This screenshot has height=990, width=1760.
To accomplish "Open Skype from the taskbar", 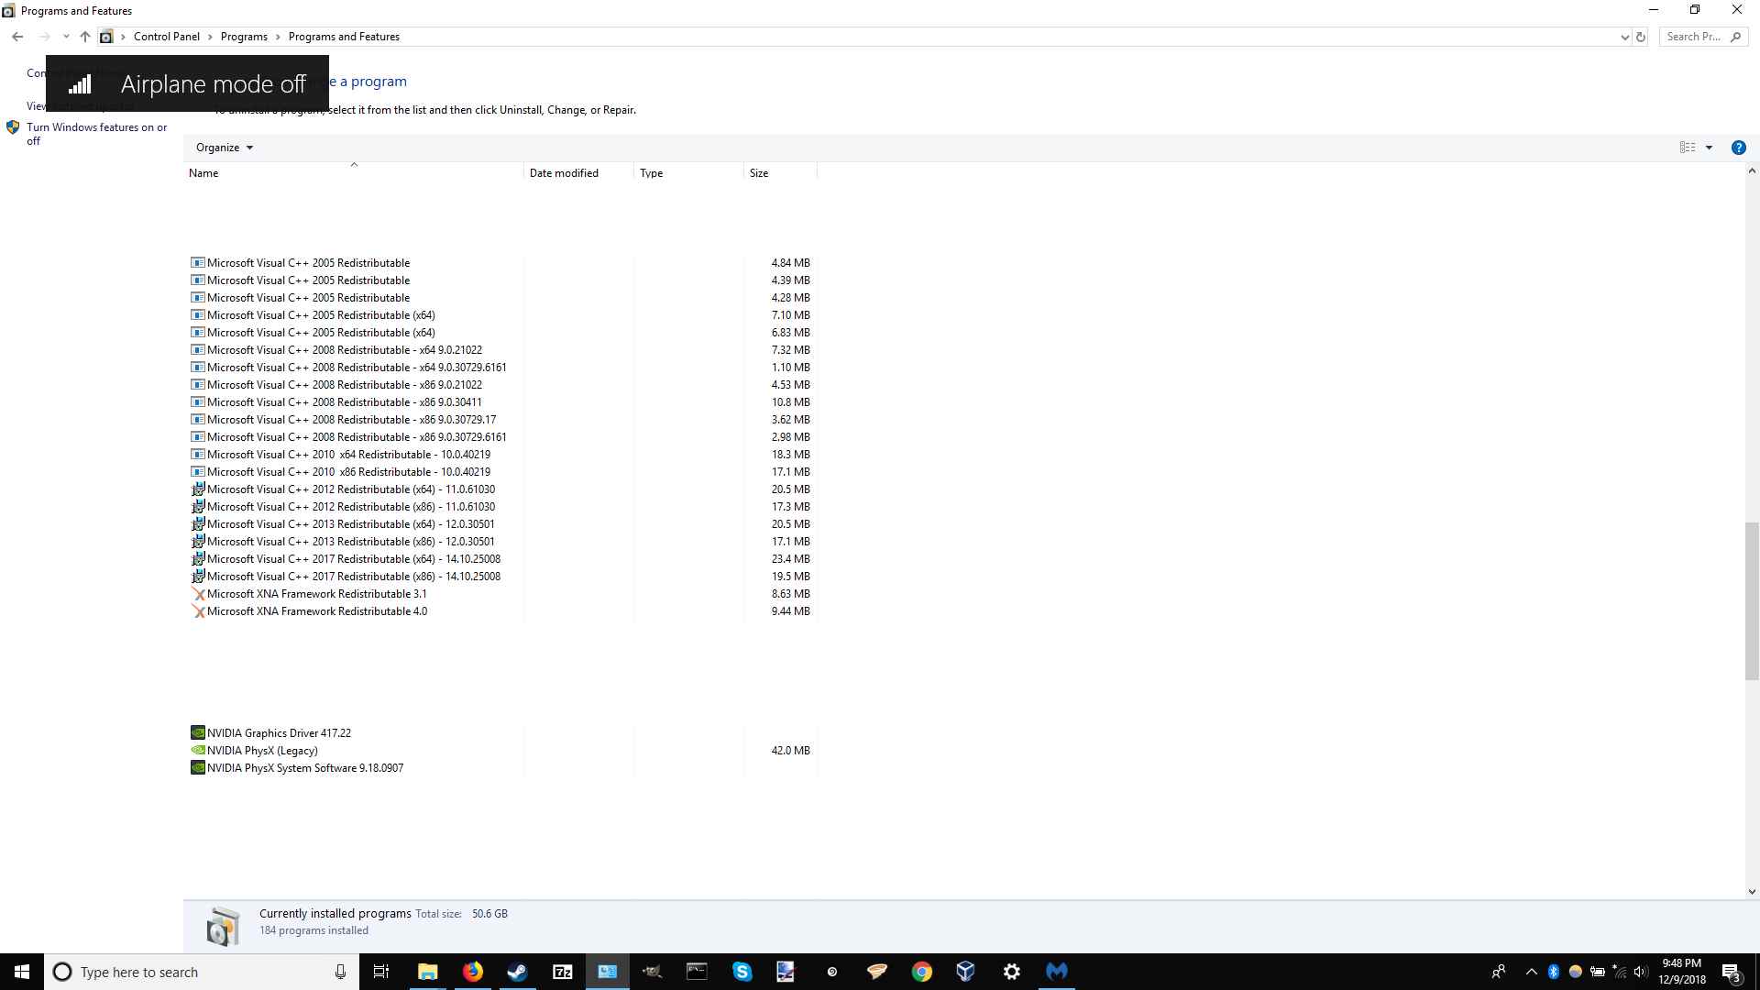I will (742, 972).
